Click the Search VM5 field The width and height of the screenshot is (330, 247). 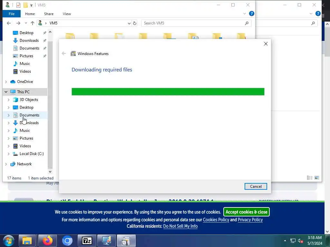point(196,23)
